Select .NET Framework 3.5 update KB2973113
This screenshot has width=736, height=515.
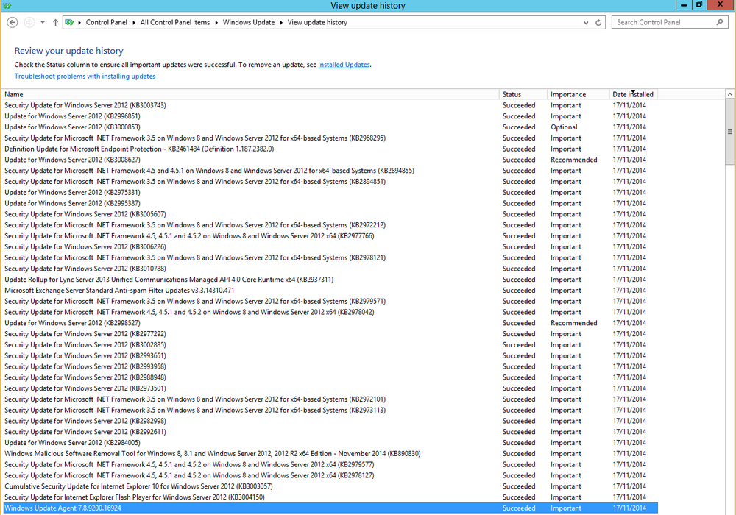330,410
